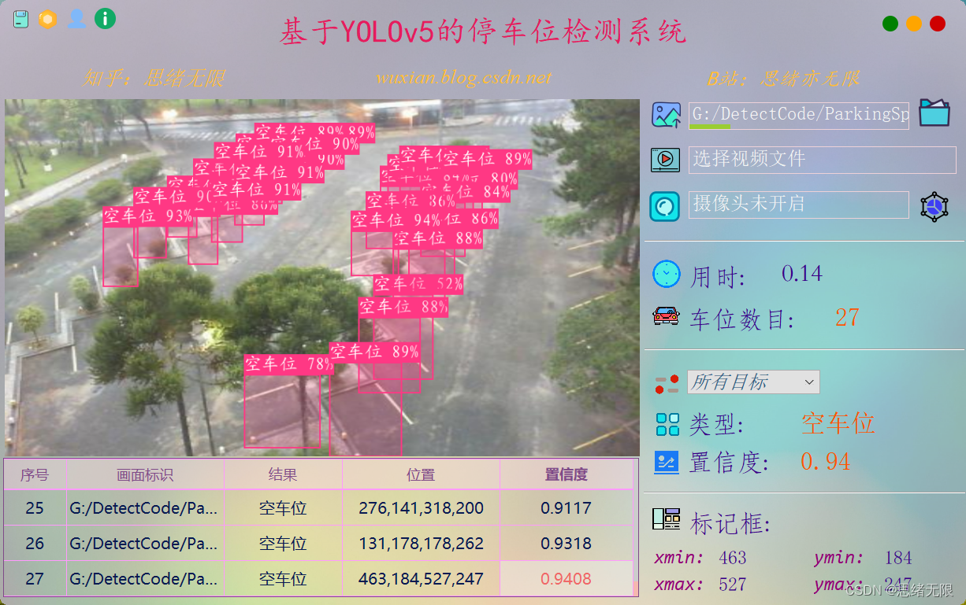Click the elapsed time value 0.14
Screen dimensions: 966x605
[802, 274]
